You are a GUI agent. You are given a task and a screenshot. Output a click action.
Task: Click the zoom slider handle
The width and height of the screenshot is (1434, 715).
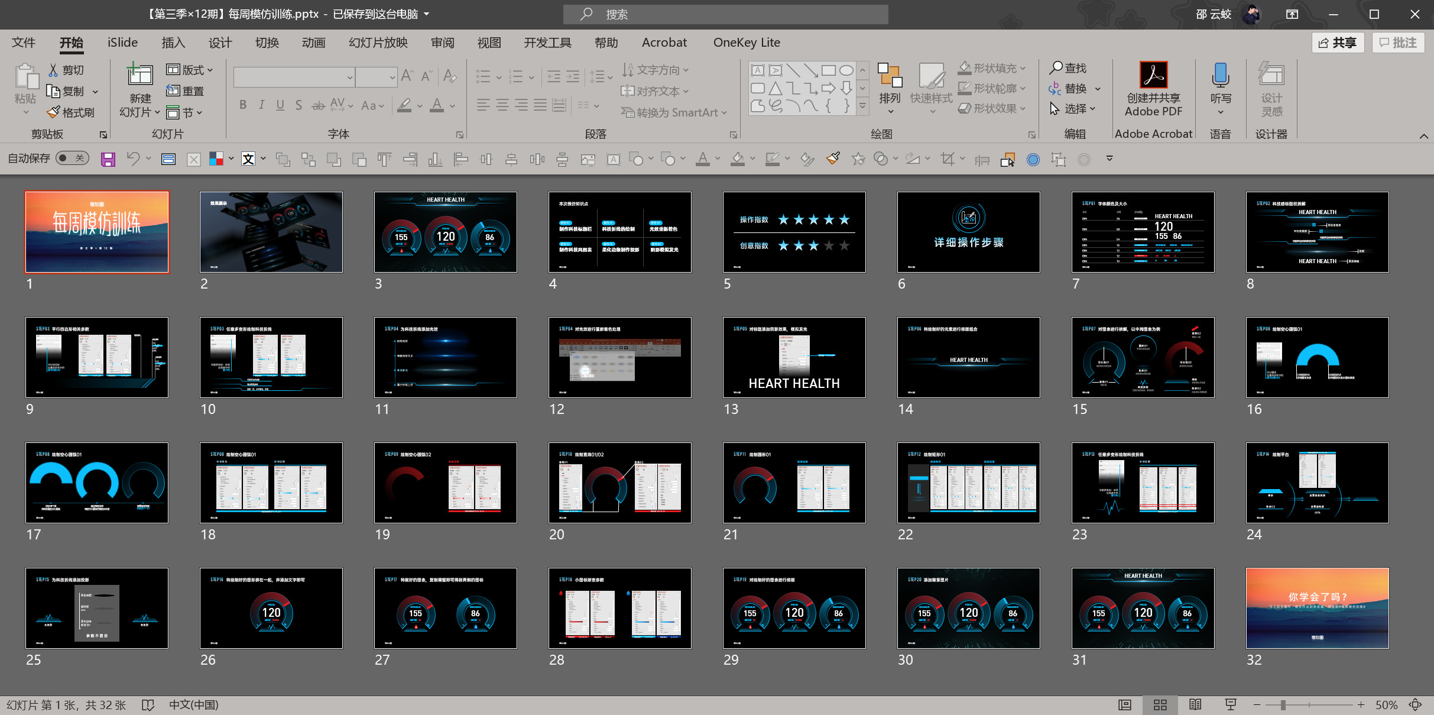(x=1283, y=705)
